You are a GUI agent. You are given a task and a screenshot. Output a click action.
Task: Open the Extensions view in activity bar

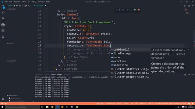[3, 31]
